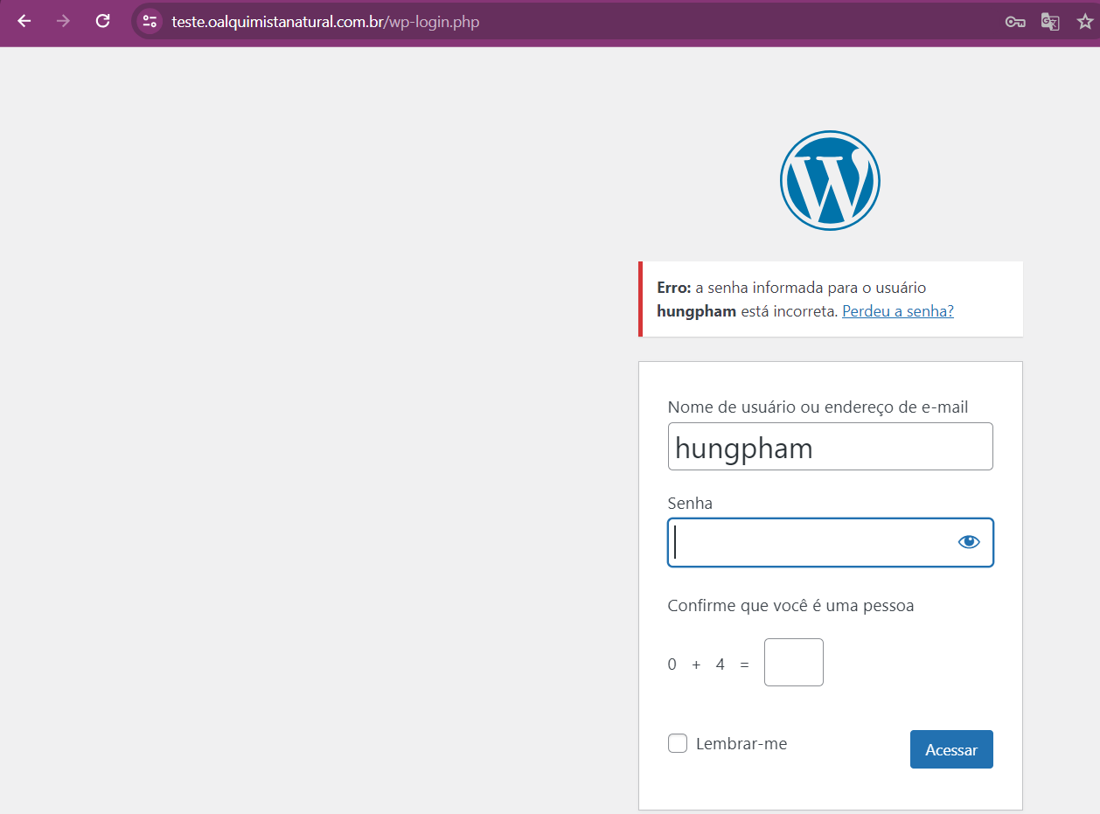Click the Confirme que você é uma pessoa text
Screen dimensions: 1100x814
[790, 605]
